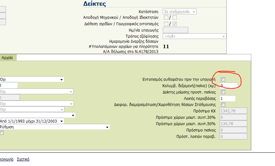The height and width of the screenshot is (166, 275).
Task: Toggle the Γεωγραφικός εντοπισμός checkbox
Action: click(175, 24)
